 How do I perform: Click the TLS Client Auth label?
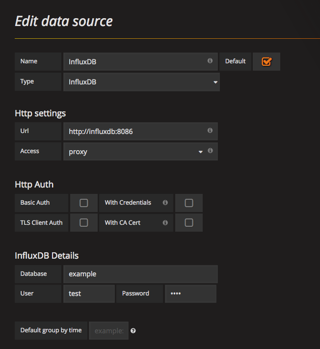[x=41, y=222]
